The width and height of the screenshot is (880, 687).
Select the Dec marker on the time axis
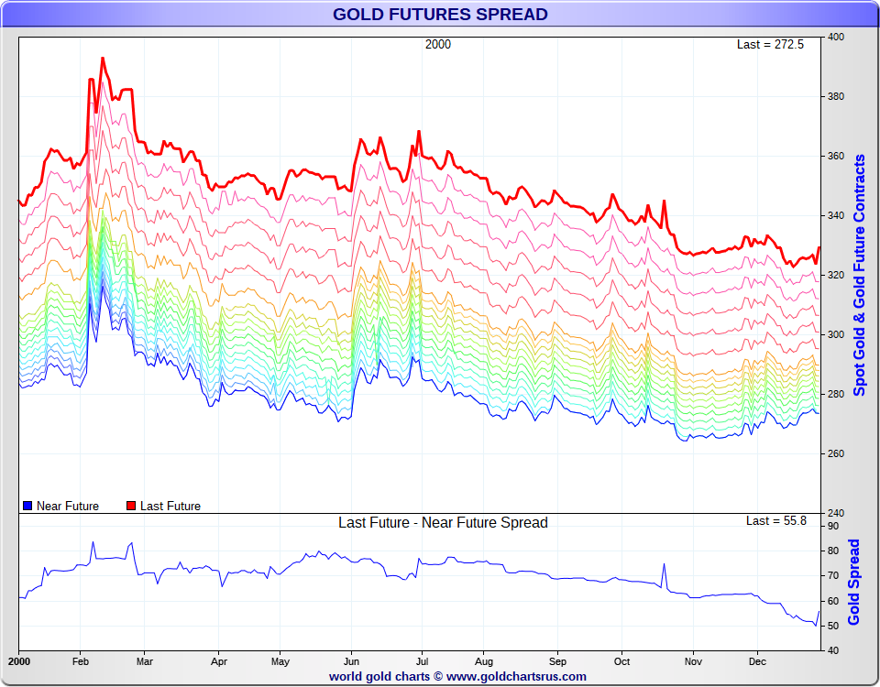[x=757, y=660]
